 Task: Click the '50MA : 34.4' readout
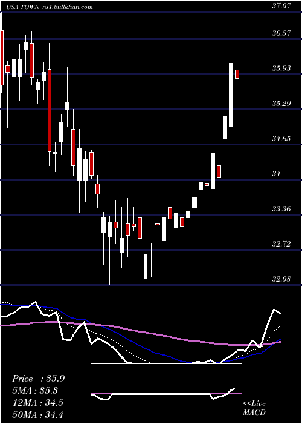coord(37,414)
